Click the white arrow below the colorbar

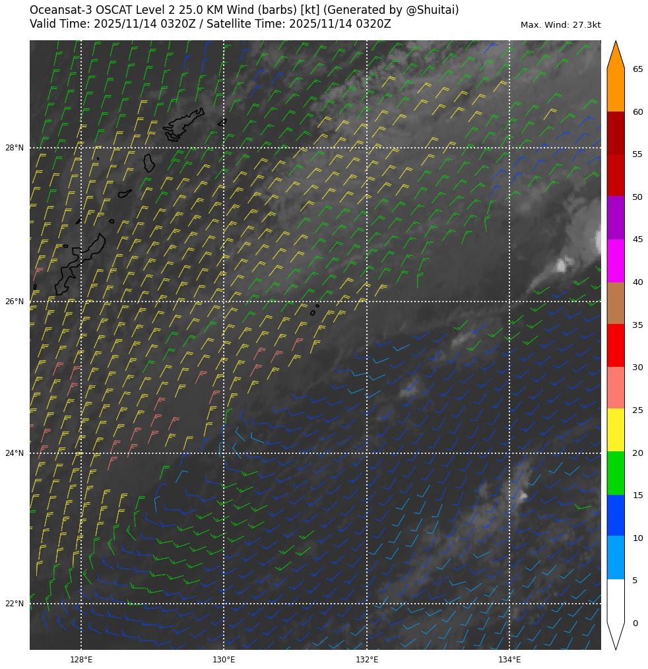(x=615, y=633)
